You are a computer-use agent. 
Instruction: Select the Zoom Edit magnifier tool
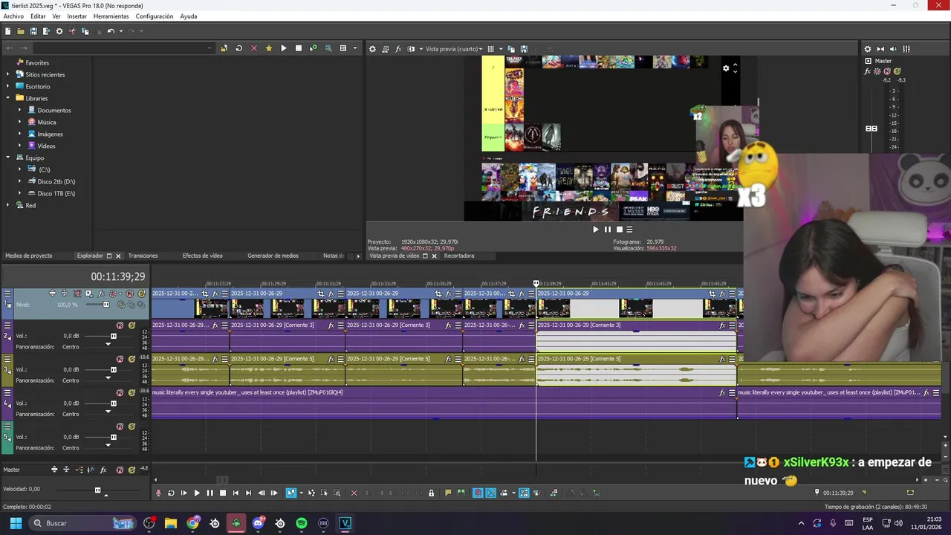337,493
